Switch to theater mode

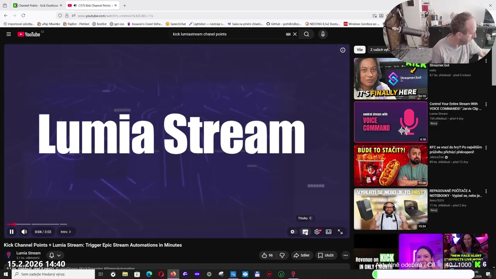[329, 232]
